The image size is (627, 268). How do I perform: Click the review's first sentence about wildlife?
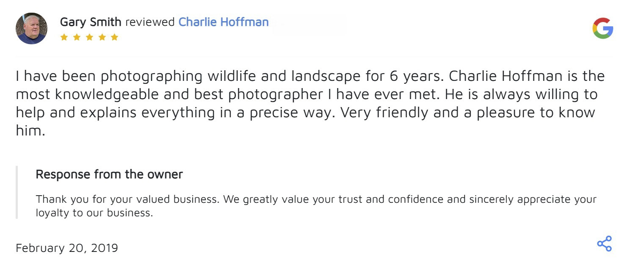(229, 76)
